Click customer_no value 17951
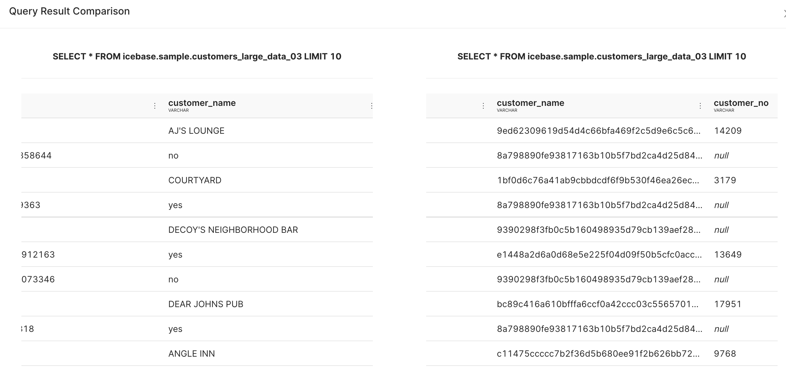 coord(728,304)
